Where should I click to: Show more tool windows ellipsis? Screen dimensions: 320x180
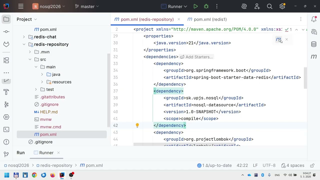[6, 73]
